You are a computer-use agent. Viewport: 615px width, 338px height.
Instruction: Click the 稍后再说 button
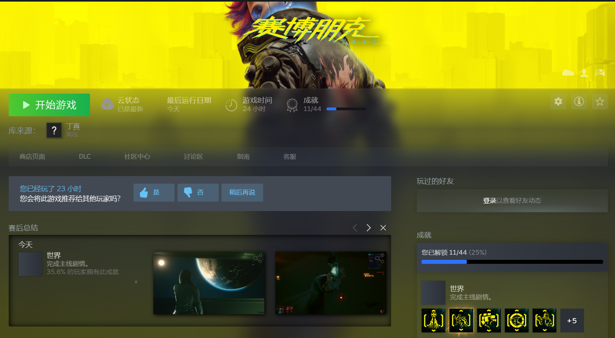point(242,192)
